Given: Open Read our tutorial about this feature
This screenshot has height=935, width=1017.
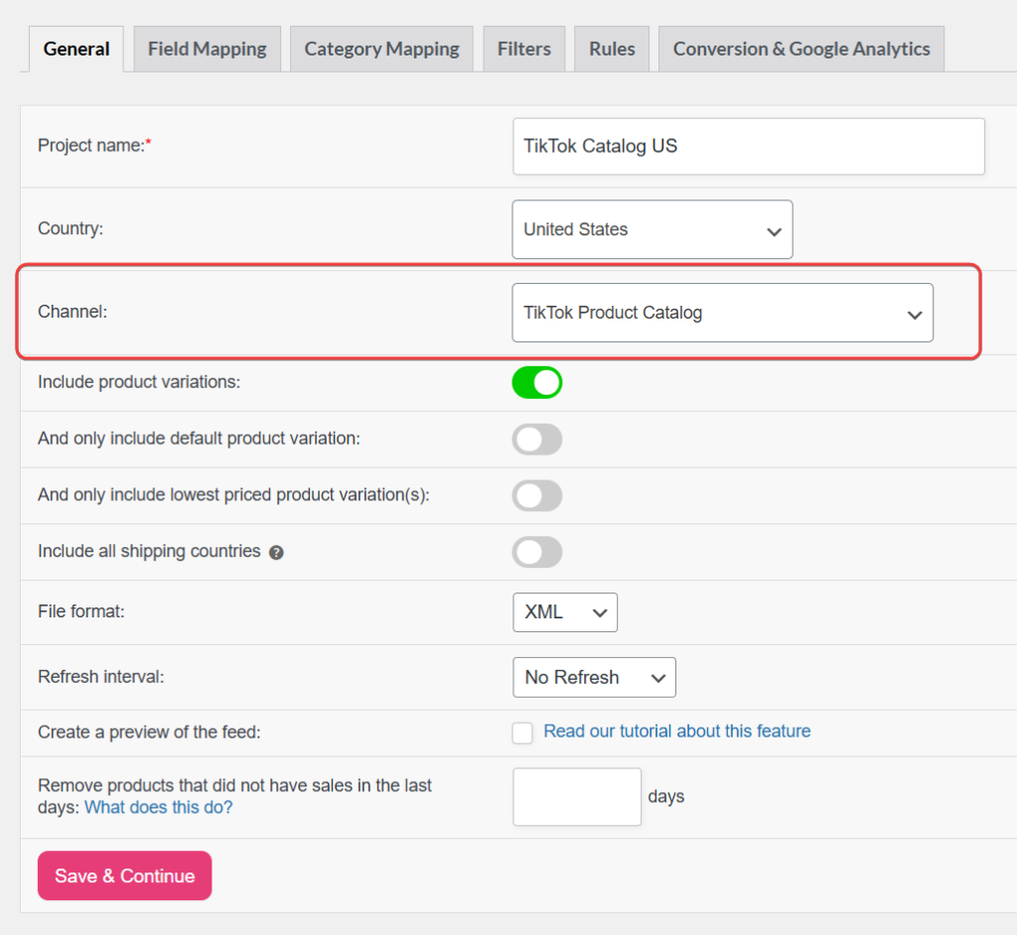Looking at the screenshot, I should (x=677, y=732).
